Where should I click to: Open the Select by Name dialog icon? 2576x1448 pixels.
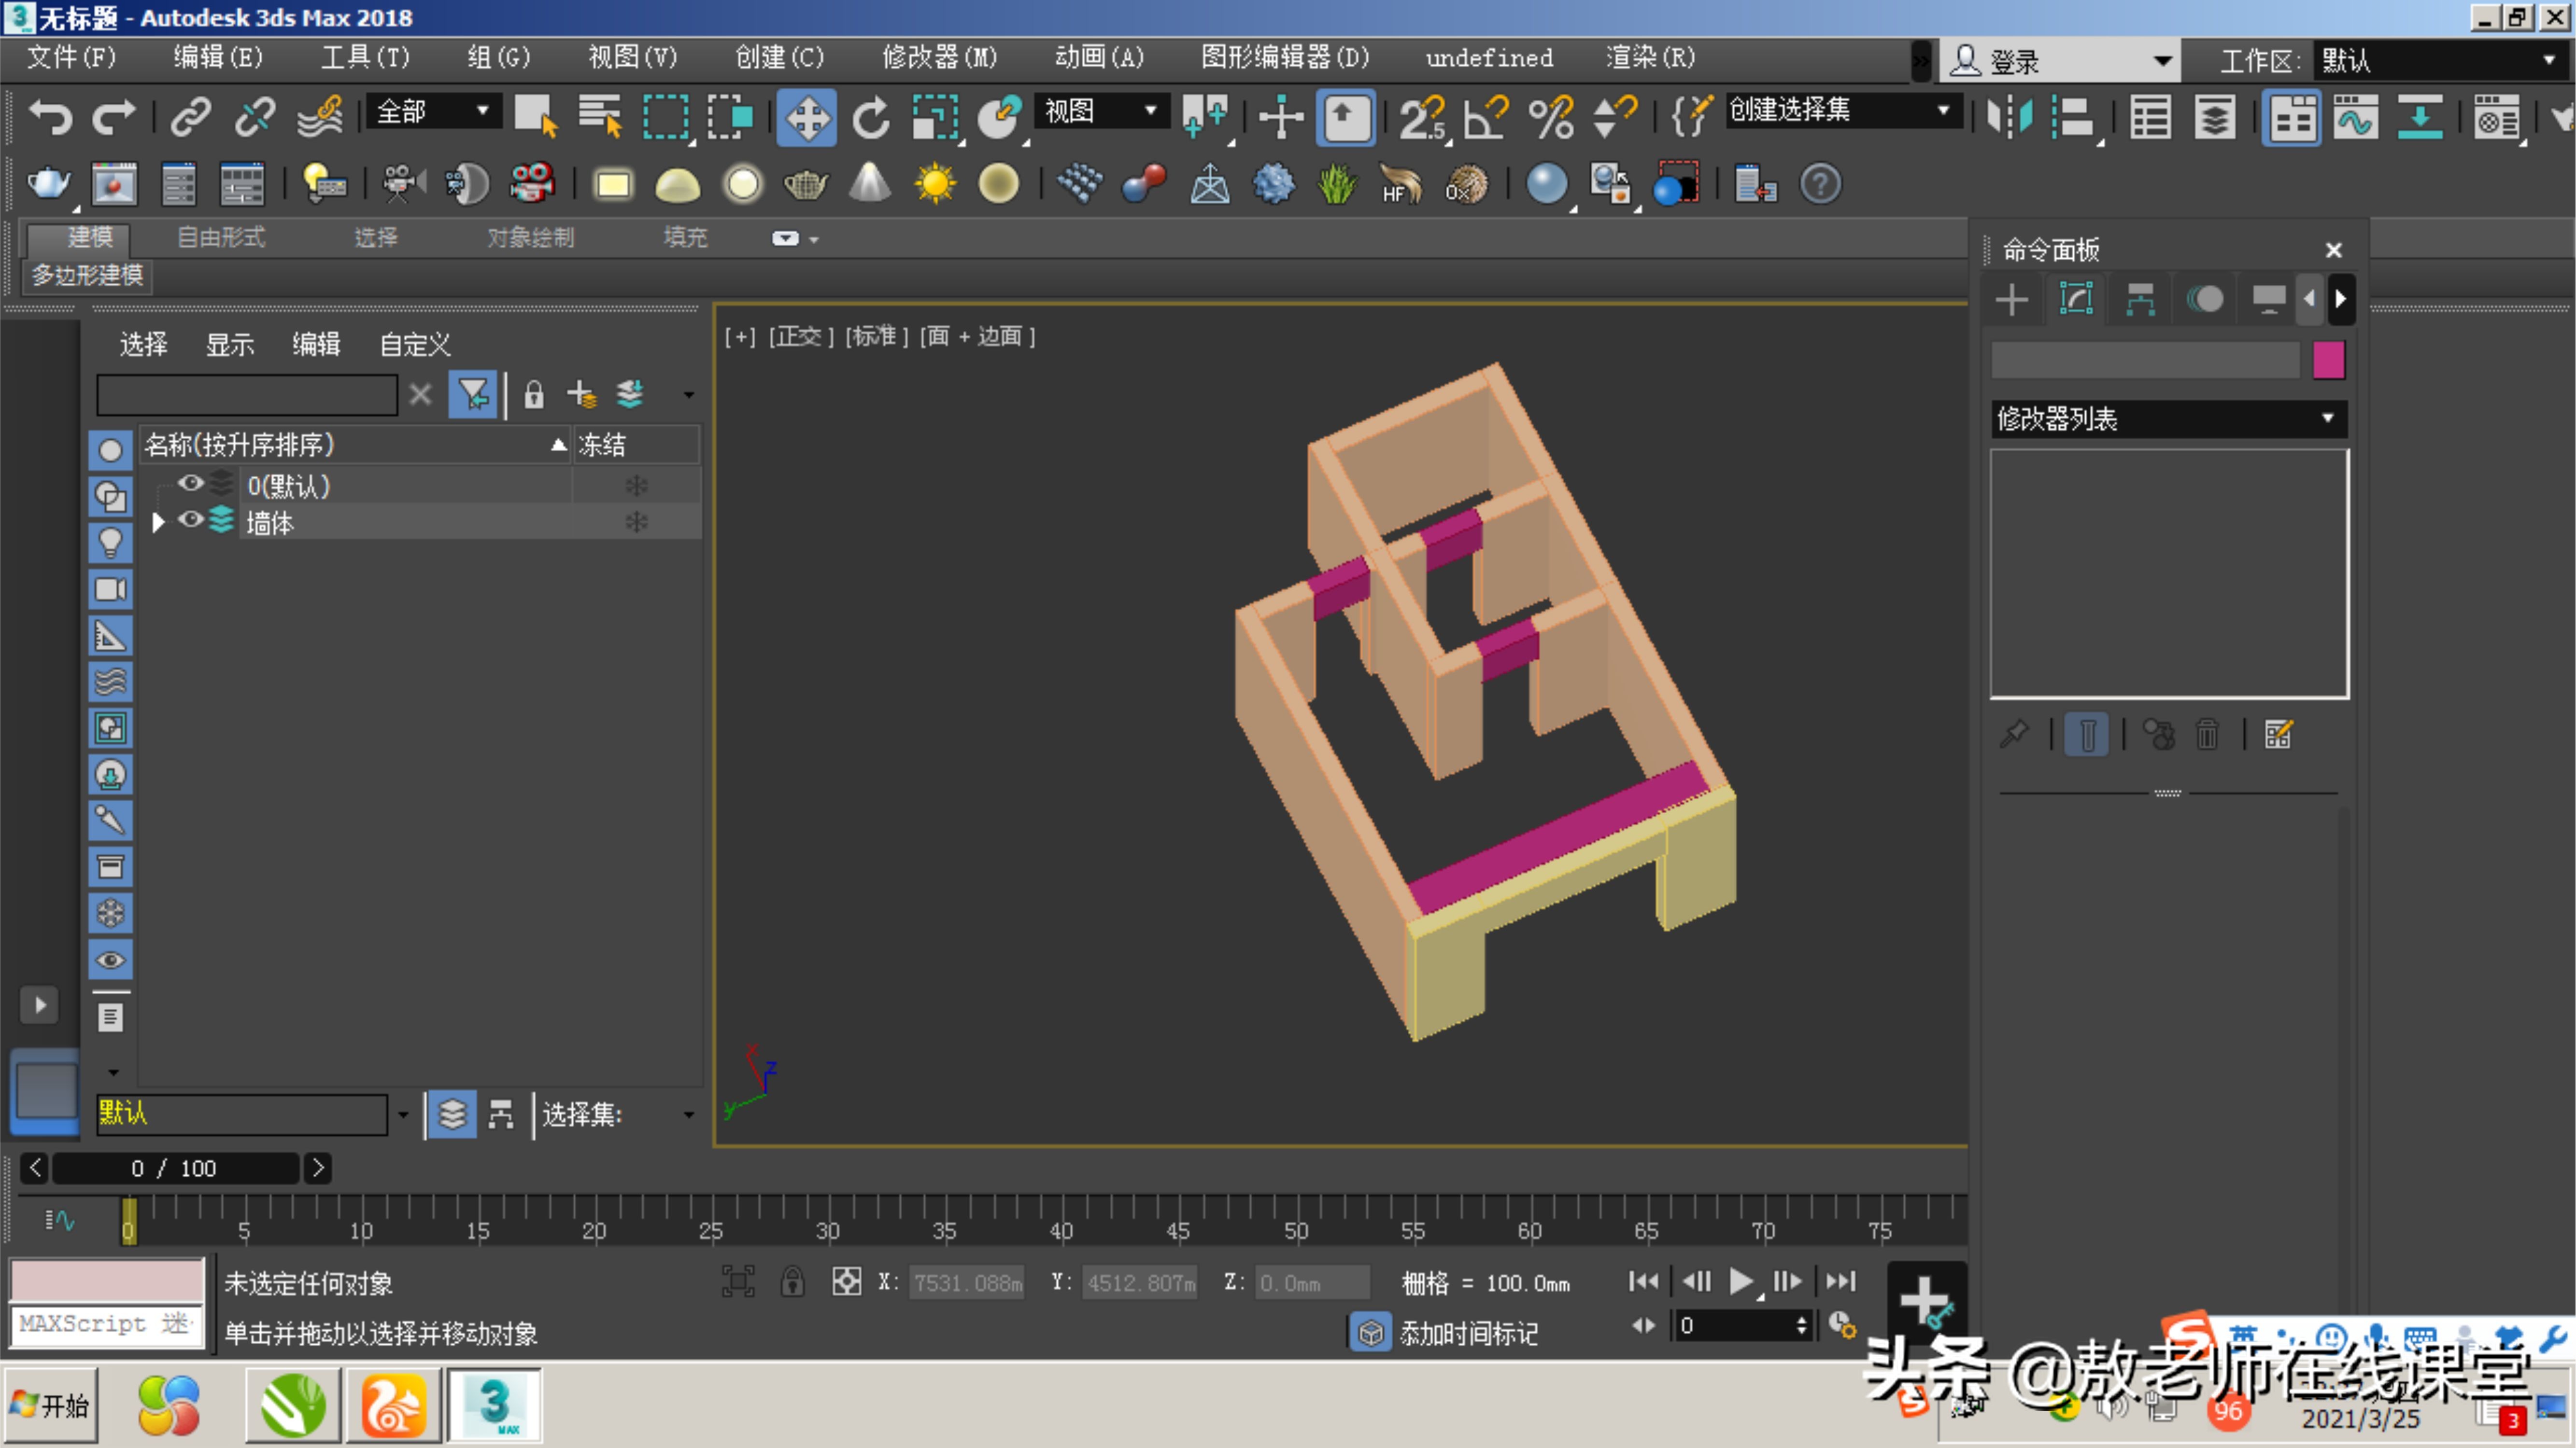click(598, 117)
